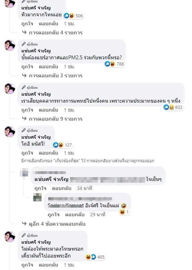The width and height of the screenshot is (192, 270).
Task: Open the แซ่บศรี จำเริญ mention in the blurred reply
Action: click(52, 179)
